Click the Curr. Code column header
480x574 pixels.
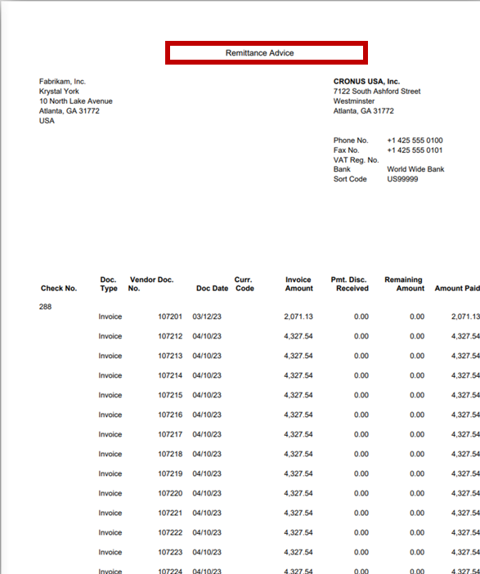click(x=244, y=284)
